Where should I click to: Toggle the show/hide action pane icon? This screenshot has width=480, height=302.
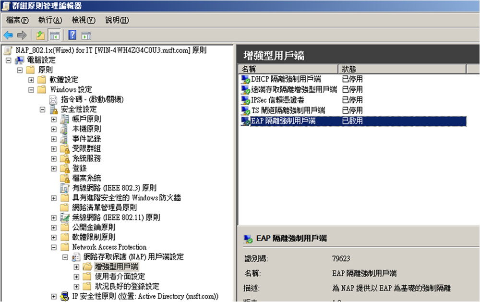click(86, 36)
